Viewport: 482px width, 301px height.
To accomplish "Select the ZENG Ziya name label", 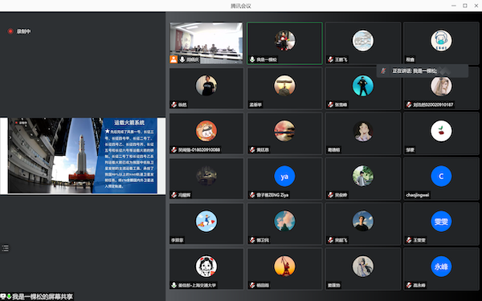I will pyautogui.click(x=272, y=195).
